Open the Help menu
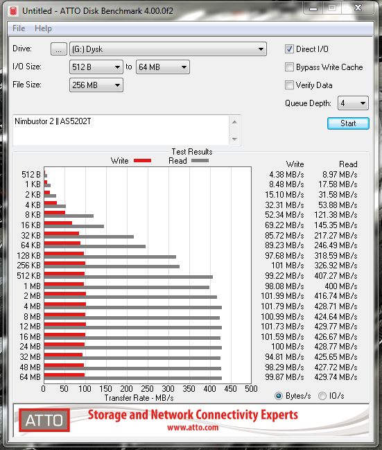The image size is (382, 450). 44,28
